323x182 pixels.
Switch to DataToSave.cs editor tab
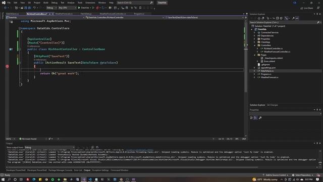[x=12, y=14]
